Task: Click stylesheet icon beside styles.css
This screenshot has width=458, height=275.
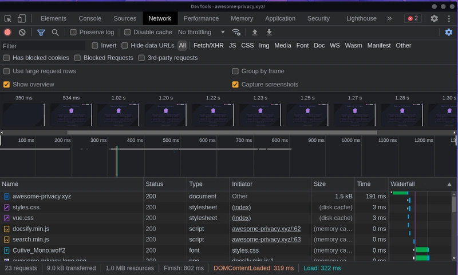Action: click(x=6, y=208)
